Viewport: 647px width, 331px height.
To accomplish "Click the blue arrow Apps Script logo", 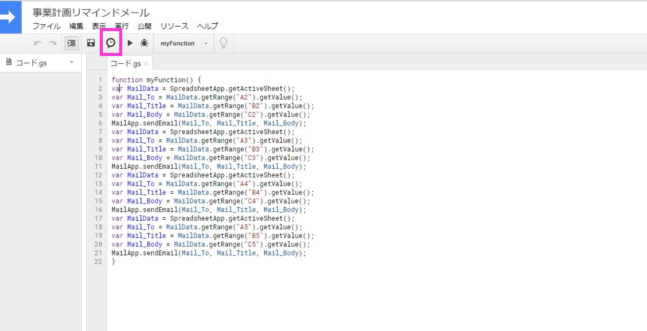I will [x=11, y=17].
